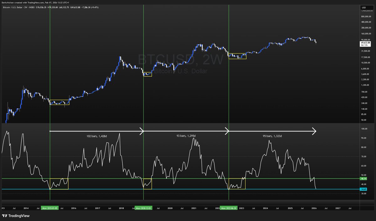Click the 2018 year label on time axis

pyautogui.click(x=122, y=208)
